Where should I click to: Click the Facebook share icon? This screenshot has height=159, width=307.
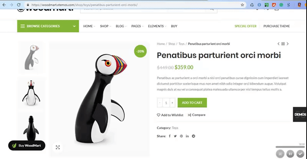[170, 136]
